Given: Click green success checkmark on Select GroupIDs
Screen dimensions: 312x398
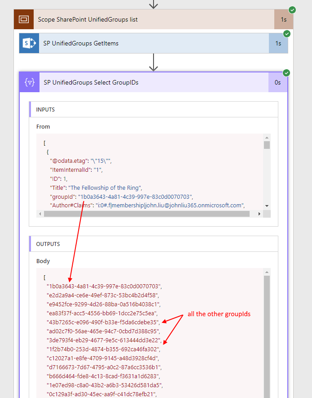Looking at the screenshot, I should pos(286,73).
